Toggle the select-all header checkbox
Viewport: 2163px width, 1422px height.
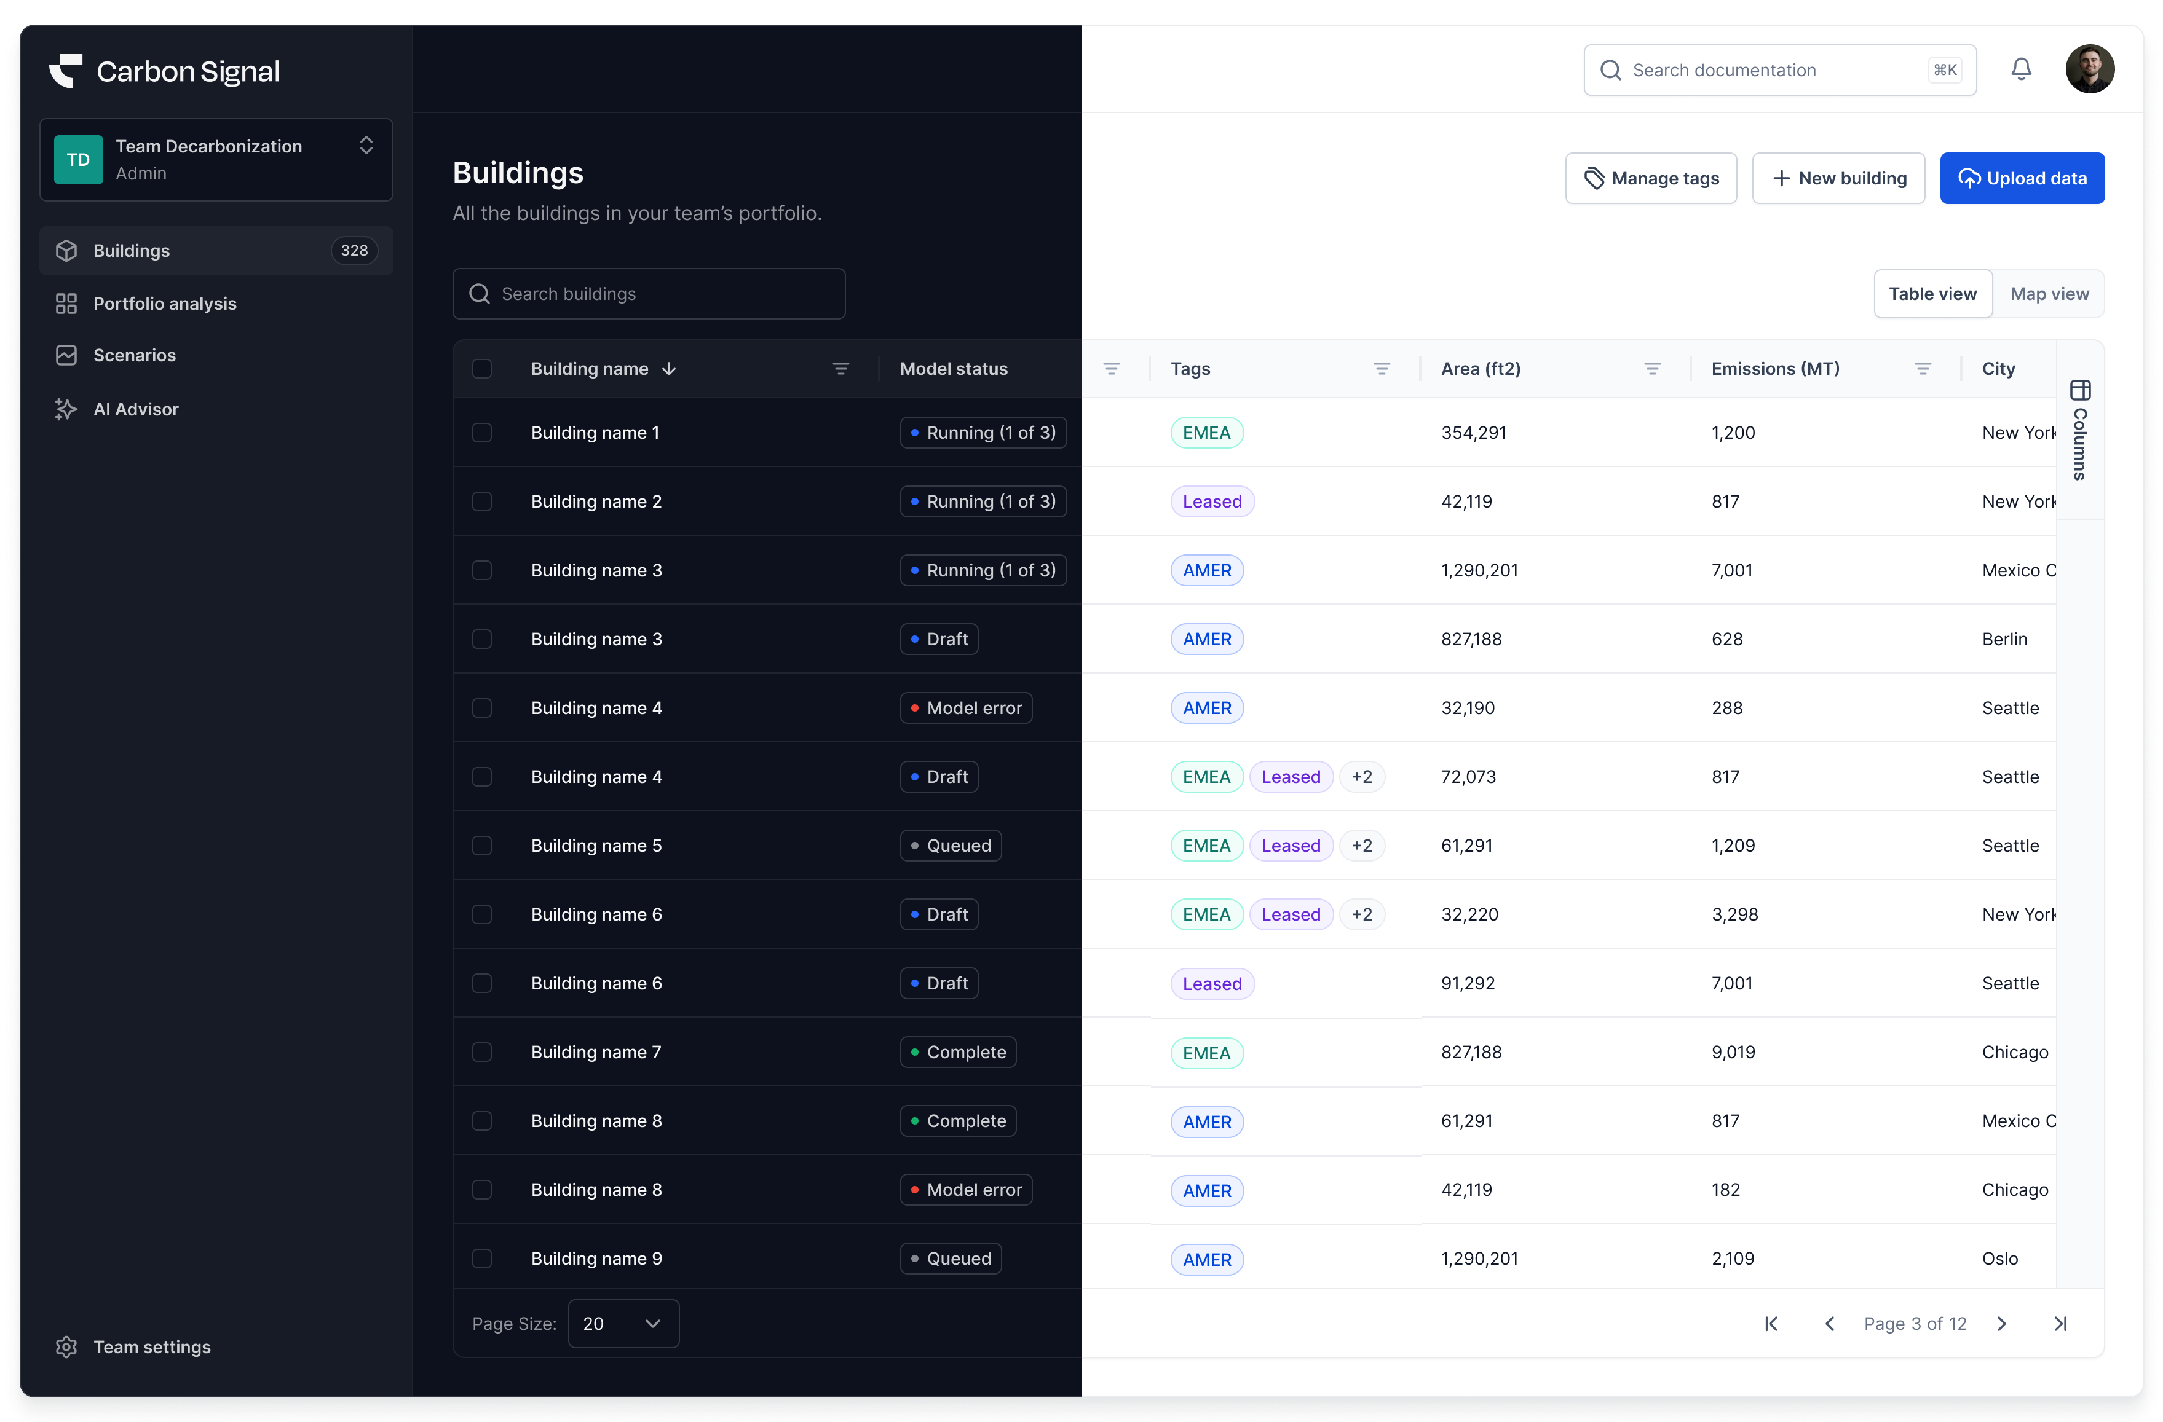point(481,369)
